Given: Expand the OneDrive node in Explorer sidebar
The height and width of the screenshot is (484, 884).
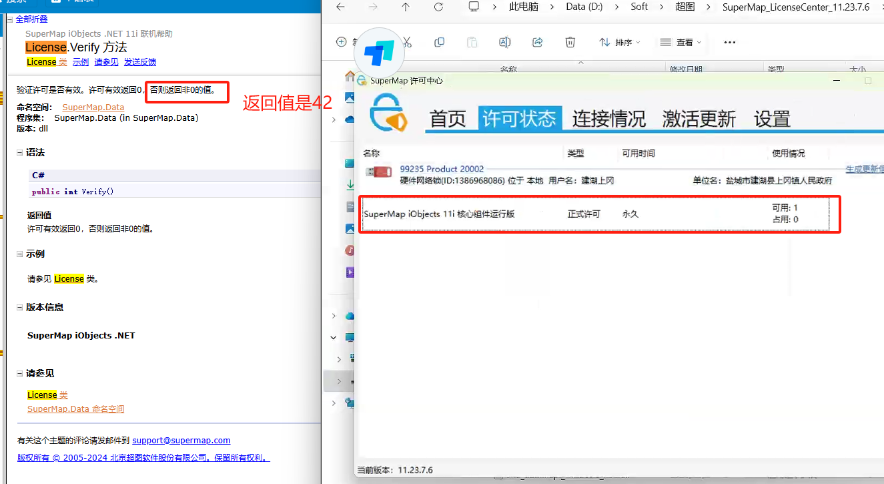Looking at the screenshot, I should [x=334, y=119].
